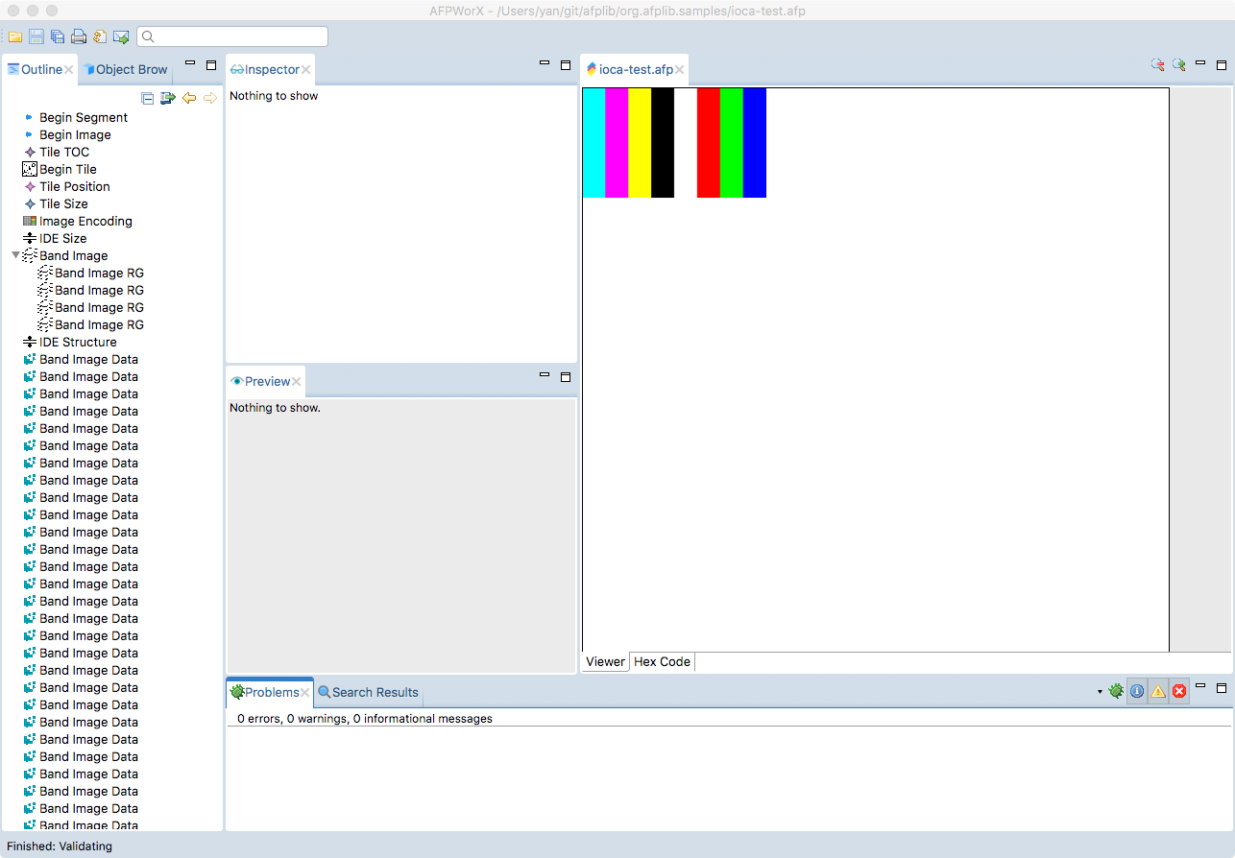Click the bug icon in the Problems toolbar

tap(1116, 690)
